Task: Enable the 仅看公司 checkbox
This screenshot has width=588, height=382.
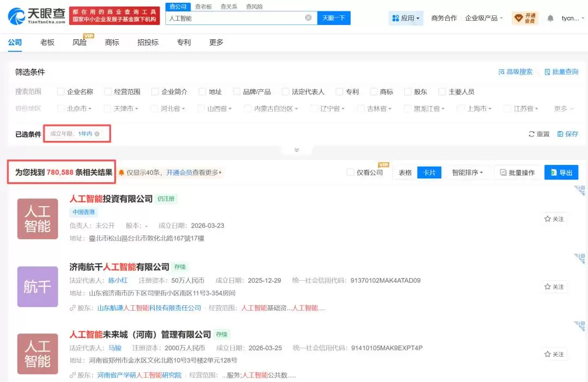Action: point(350,172)
